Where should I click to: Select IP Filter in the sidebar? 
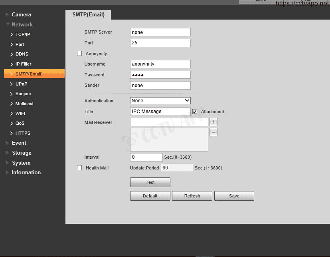(23, 64)
